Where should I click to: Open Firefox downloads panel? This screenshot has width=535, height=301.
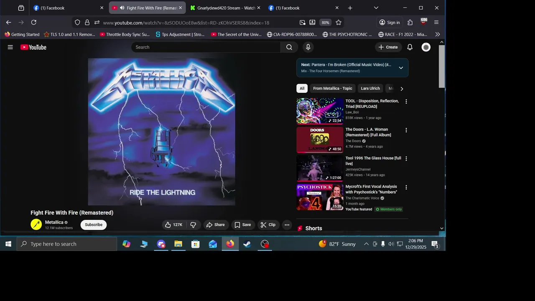click(312, 23)
